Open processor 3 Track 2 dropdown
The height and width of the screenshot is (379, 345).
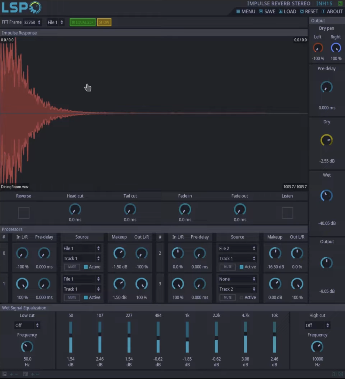[x=237, y=289]
